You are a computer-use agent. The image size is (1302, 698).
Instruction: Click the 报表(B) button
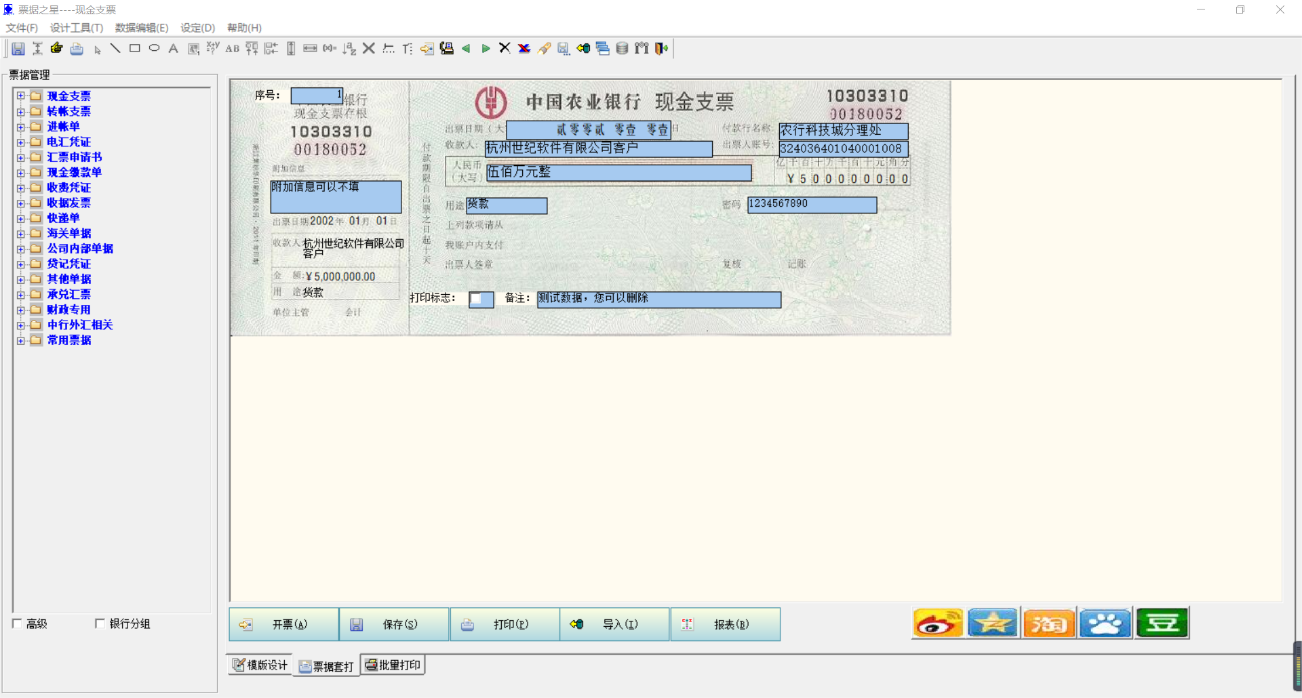[x=726, y=624]
